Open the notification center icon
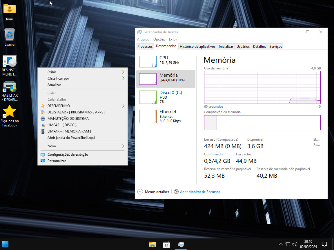 [x=324, y=244]
